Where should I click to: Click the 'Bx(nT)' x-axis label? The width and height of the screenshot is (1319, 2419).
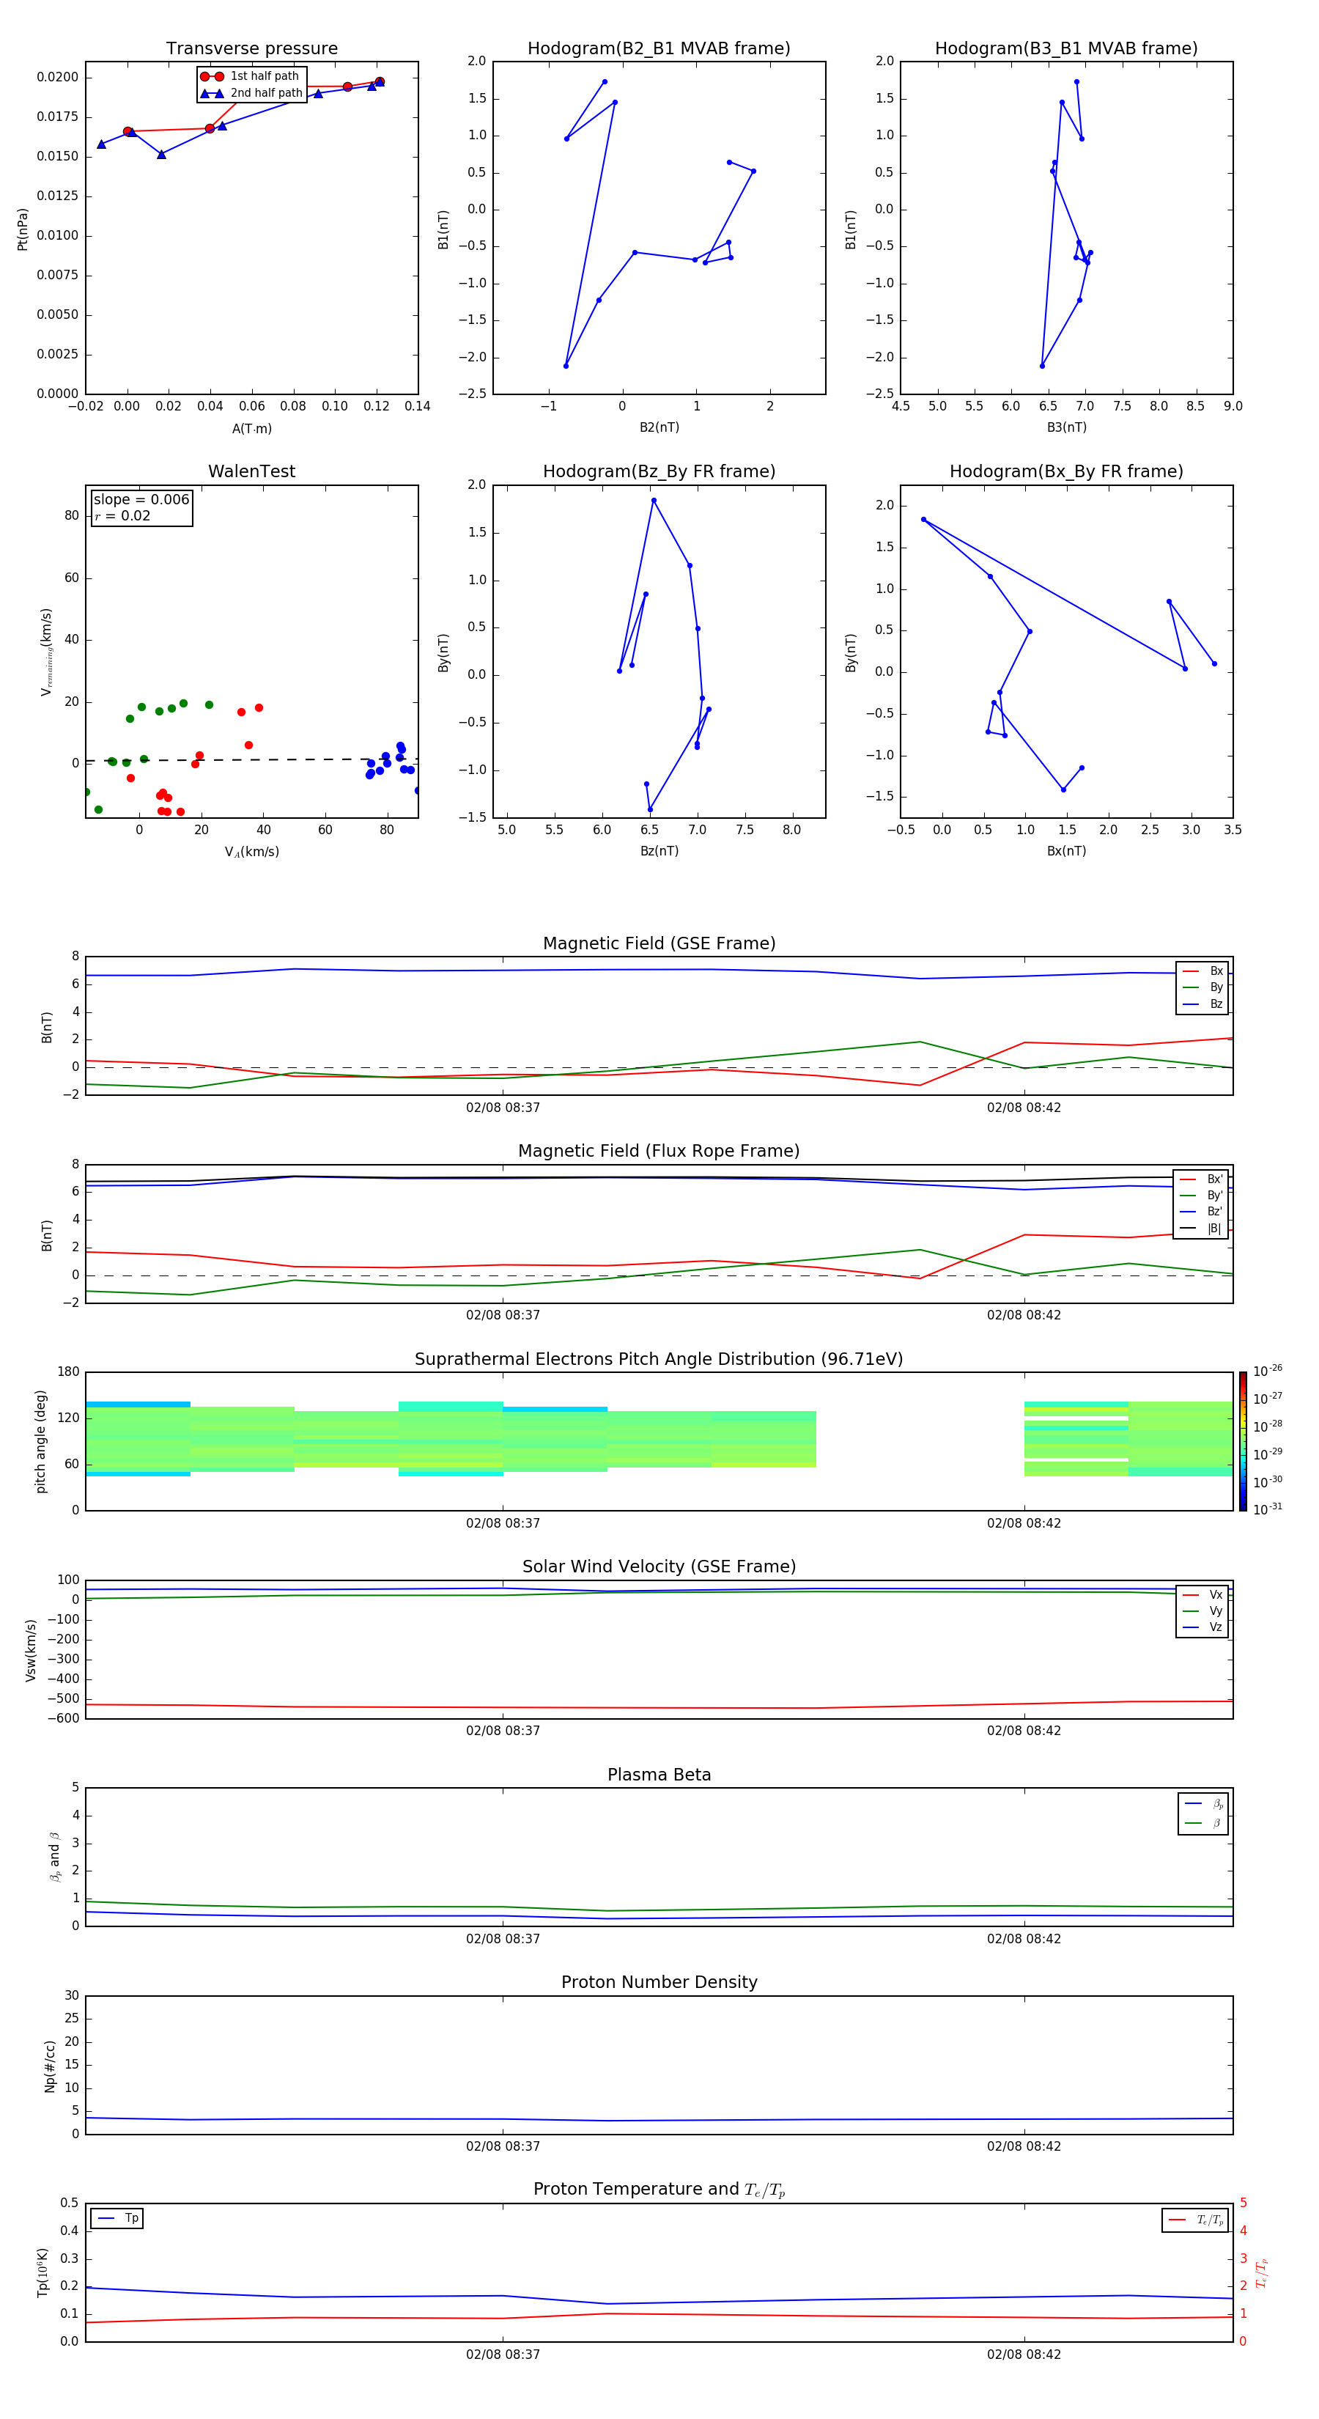(1066, 851)
